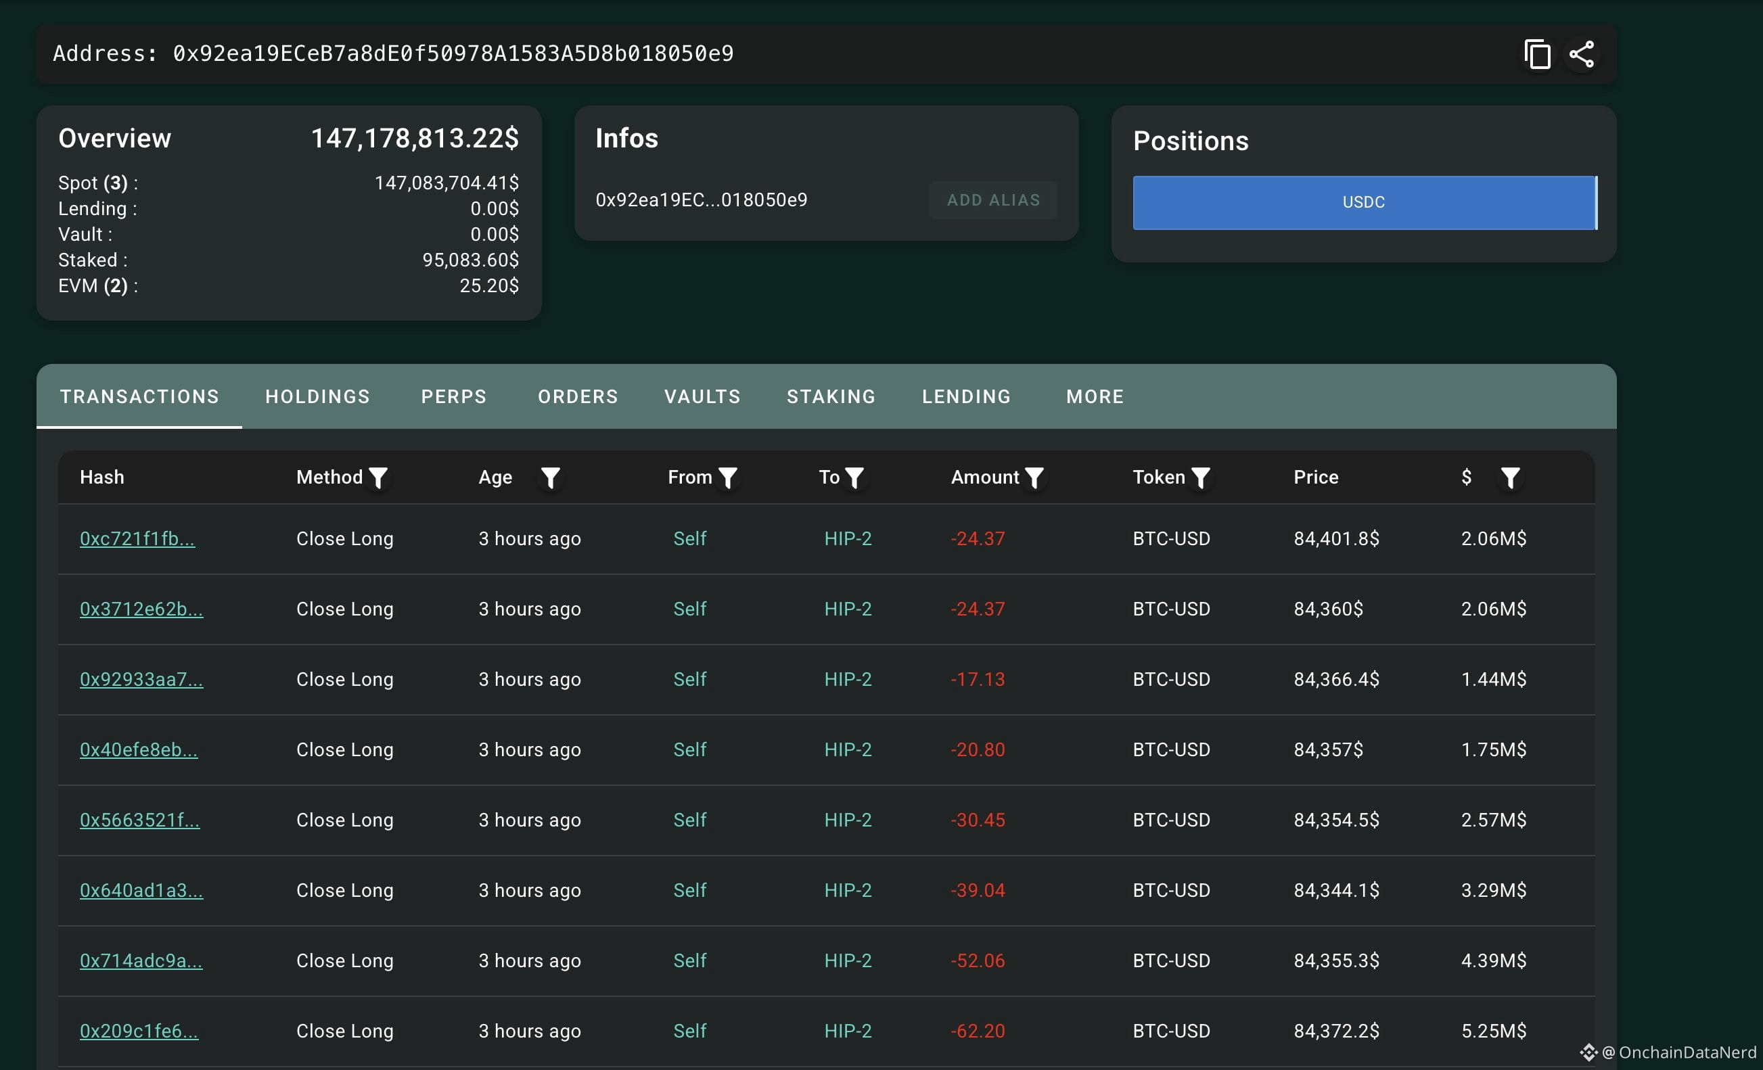Image resolution: width=1763 pixels, height=1070 pixels.
Task: Expand the MORE tab menu
Action: tap(1095, 396)
